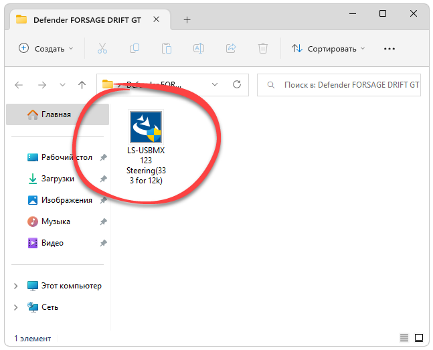Click the Share icon in toolbar
This screenshot has width=433, height=350.
[x=231, y=49]
